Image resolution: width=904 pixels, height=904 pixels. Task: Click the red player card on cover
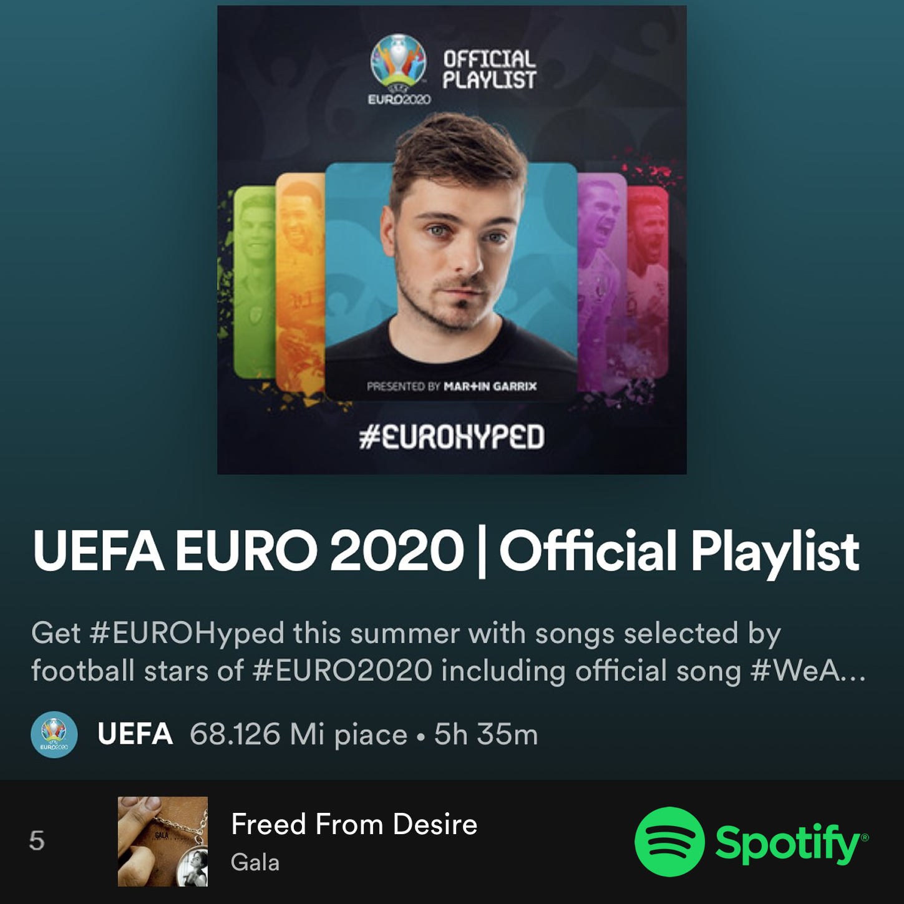pos(648,282)
